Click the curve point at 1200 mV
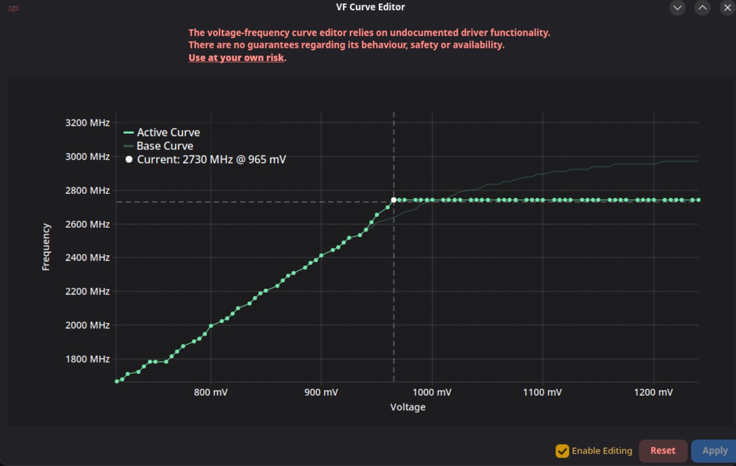This screenshot has height=466, width=736. 653,200
